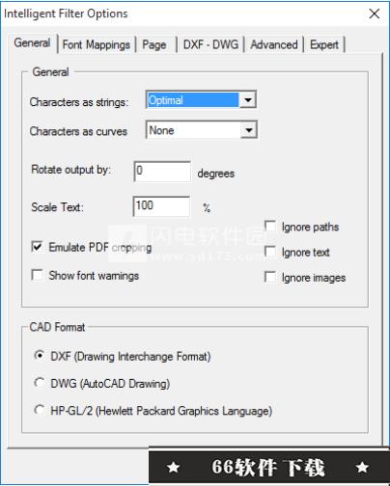
Task: Go to the Advanced tab
Action: coord(274,44)
